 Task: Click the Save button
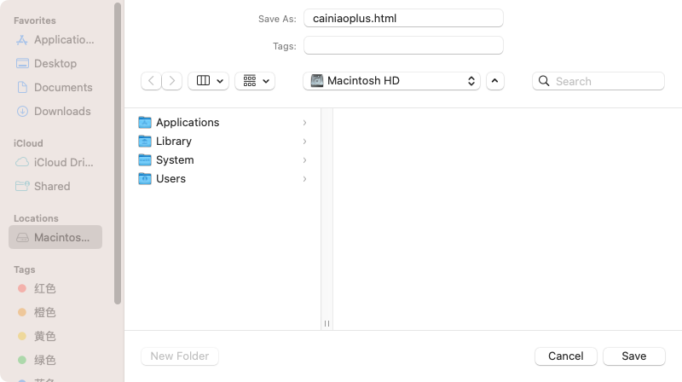coord(633,356)
